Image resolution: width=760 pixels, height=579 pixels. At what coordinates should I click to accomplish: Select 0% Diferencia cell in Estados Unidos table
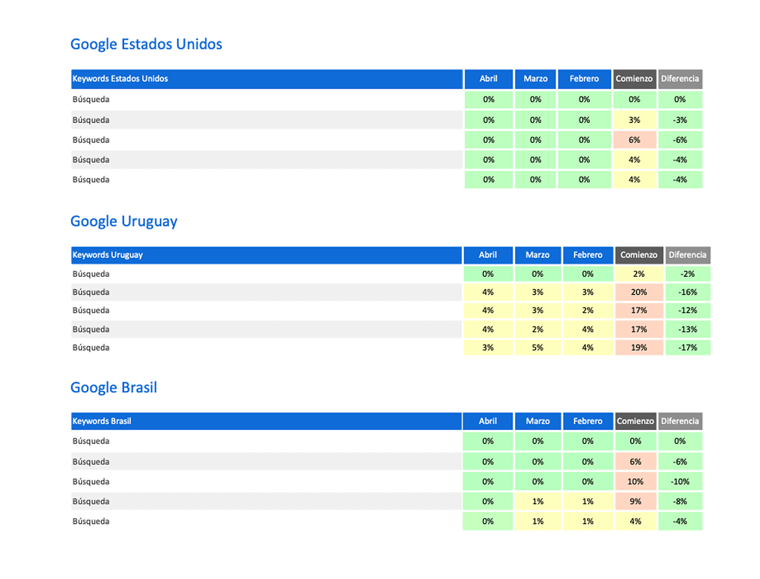[x=680, y=99]
